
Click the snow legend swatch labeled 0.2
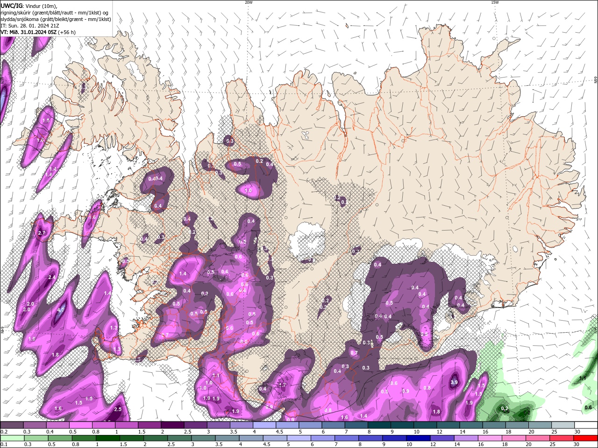click(x=12, y=425)
